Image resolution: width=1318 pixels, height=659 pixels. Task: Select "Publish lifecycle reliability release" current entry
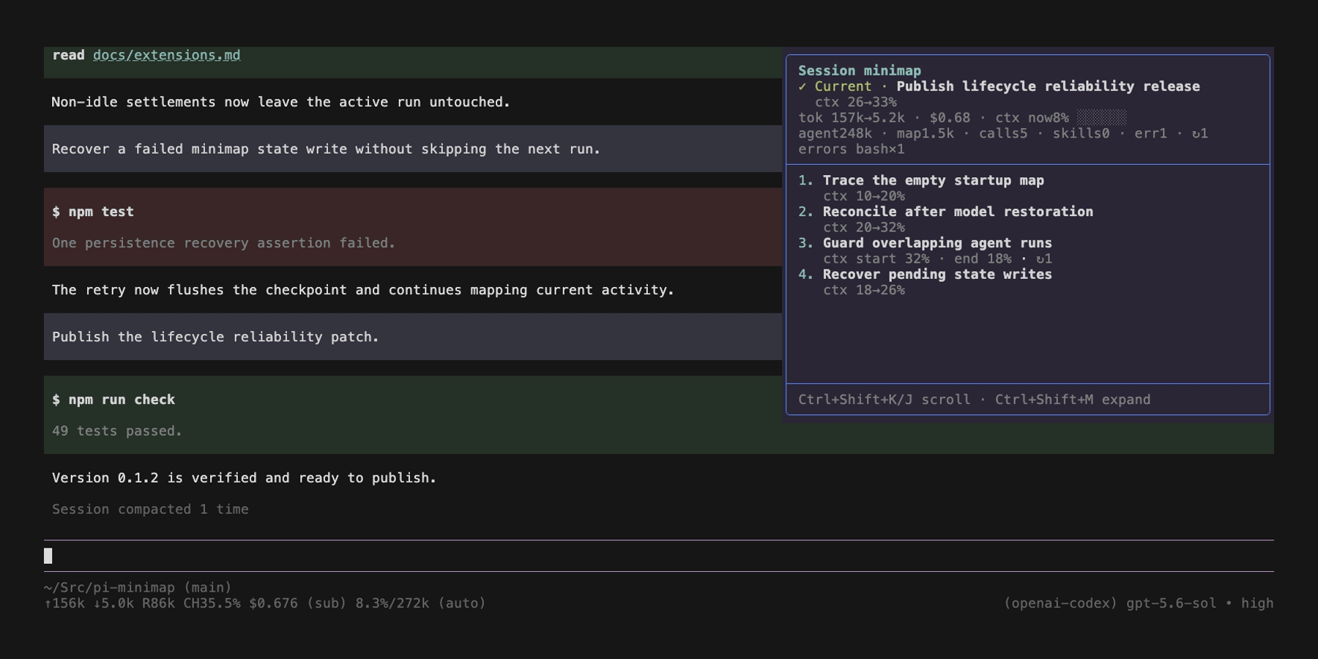(1048, 86)
